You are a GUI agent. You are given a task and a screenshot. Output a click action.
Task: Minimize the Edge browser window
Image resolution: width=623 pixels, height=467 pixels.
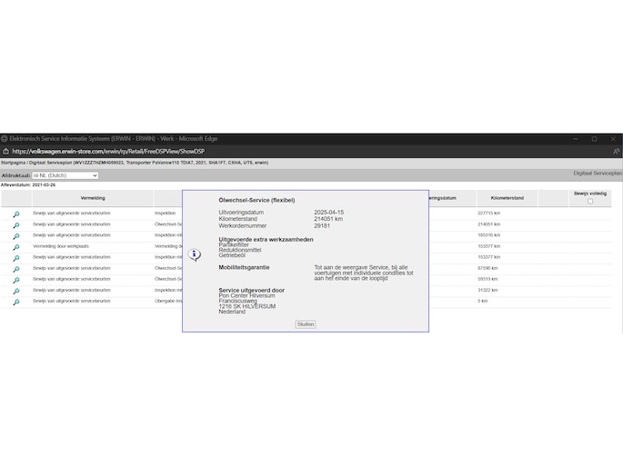pos(573,139)
